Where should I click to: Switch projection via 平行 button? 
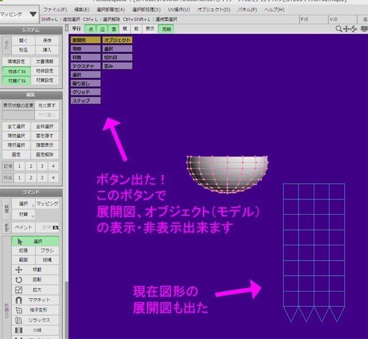76,29
